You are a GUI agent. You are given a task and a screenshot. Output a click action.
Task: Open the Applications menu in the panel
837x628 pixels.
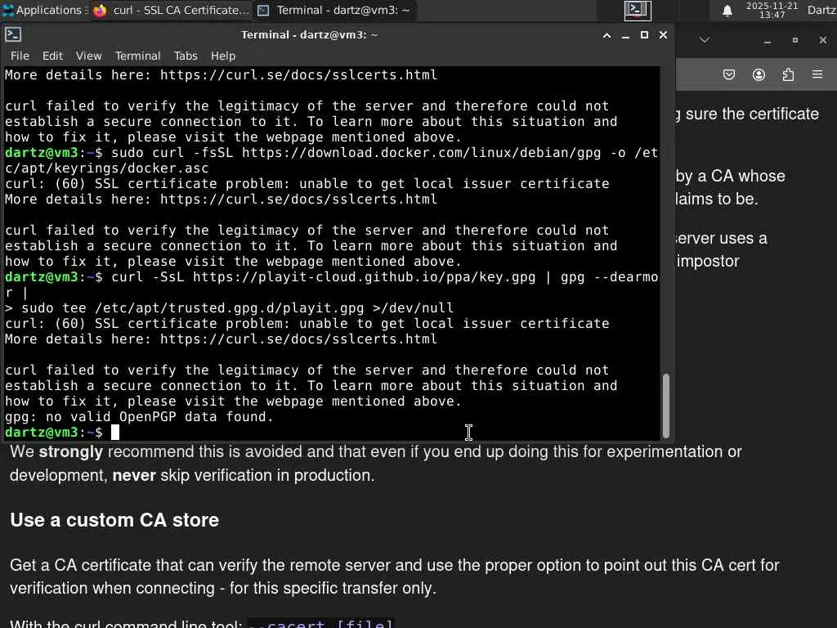[44, 10]
